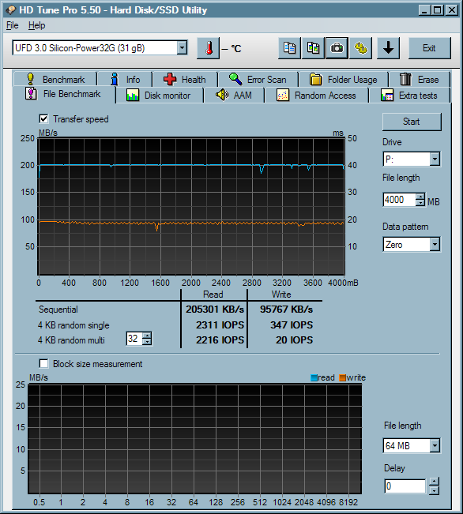Click the 4 KB random single label

pos(73,325)
